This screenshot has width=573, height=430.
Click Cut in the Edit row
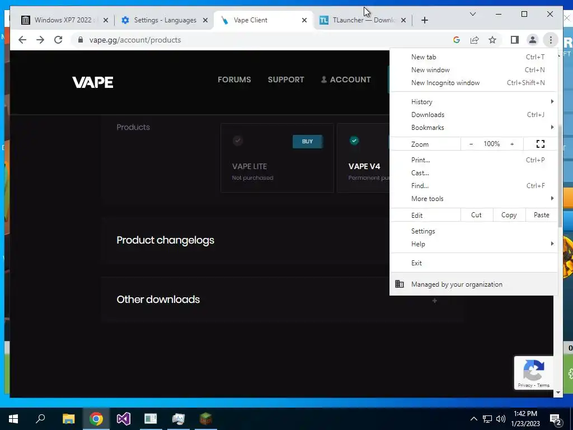(x=477, y=215)
